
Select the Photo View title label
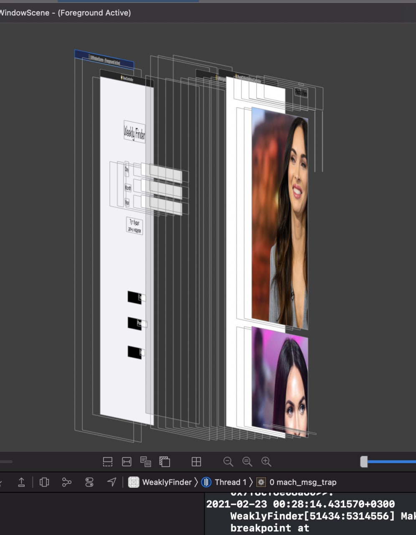tap(301, 93)
